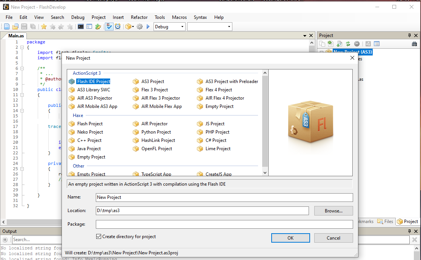421x260 pixels.
Task: Open the Macros menu
Action: tap(179, 17)
